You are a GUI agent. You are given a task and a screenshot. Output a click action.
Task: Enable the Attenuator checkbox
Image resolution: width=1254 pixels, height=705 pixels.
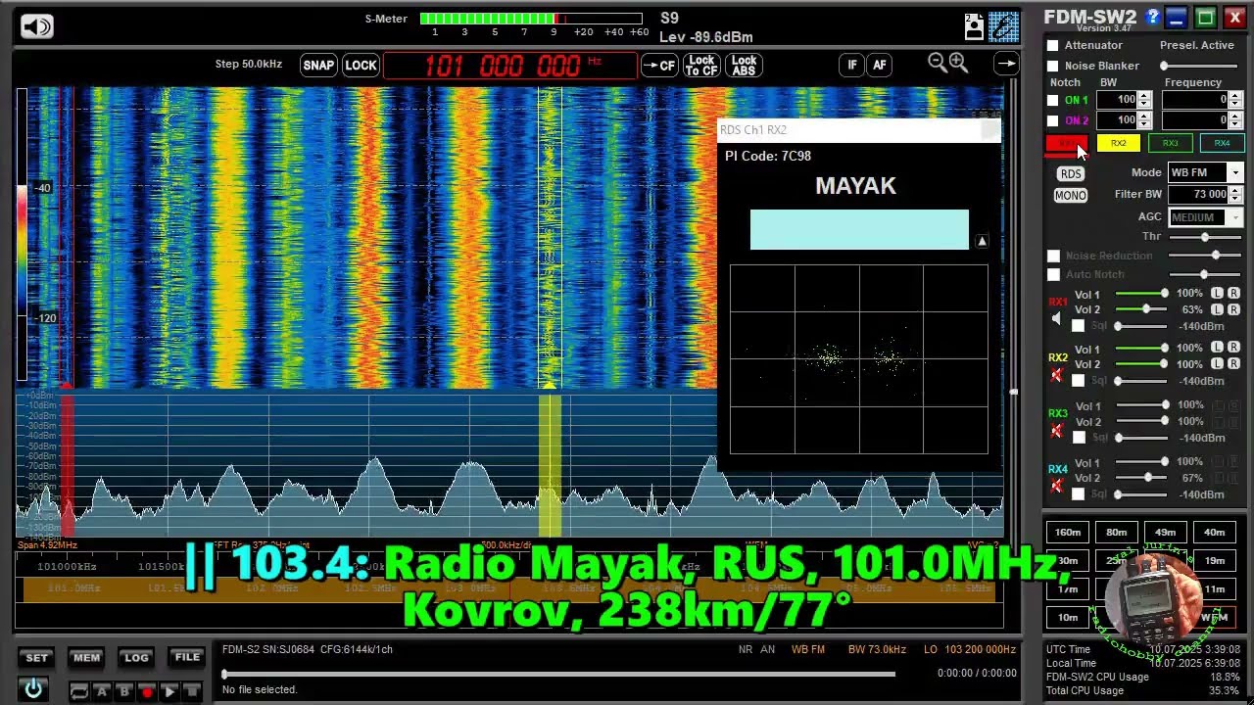[x=1053, y=45]
